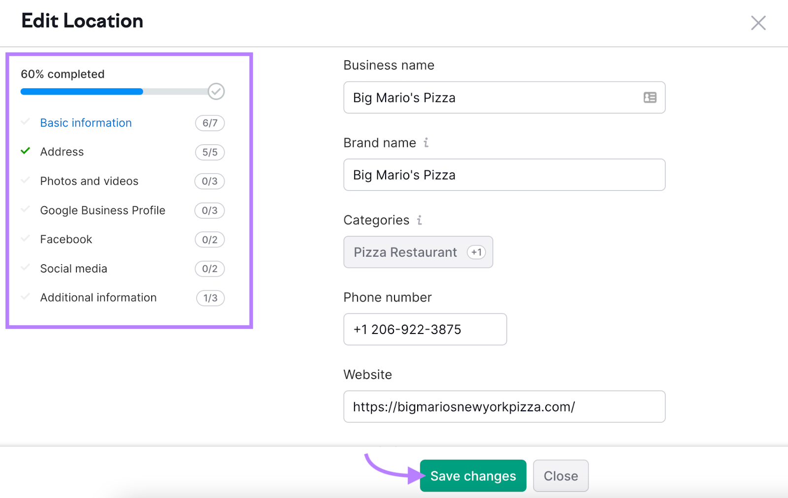Viewport: 788px width, 498px height.
Task: Click the info icon next to Brand name
Action: [x=426, y=143]
